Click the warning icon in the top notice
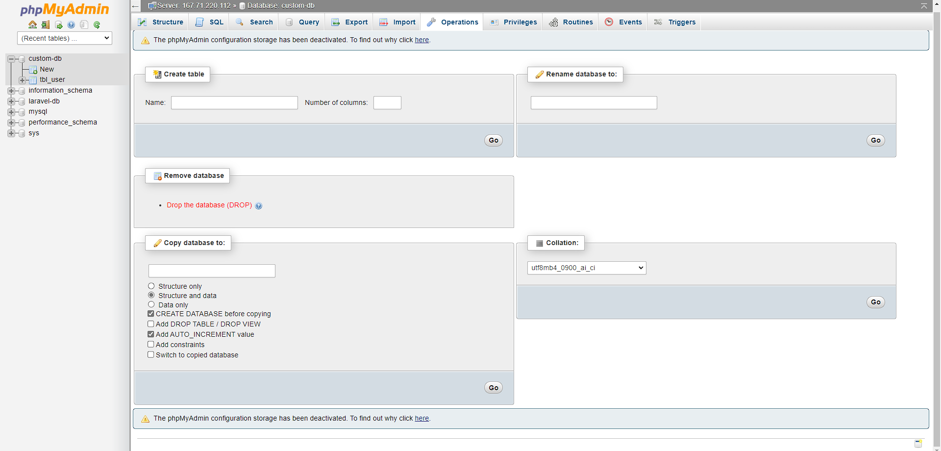Image resolution: width=941 pixels, height=451 pixels. (145, 40)
